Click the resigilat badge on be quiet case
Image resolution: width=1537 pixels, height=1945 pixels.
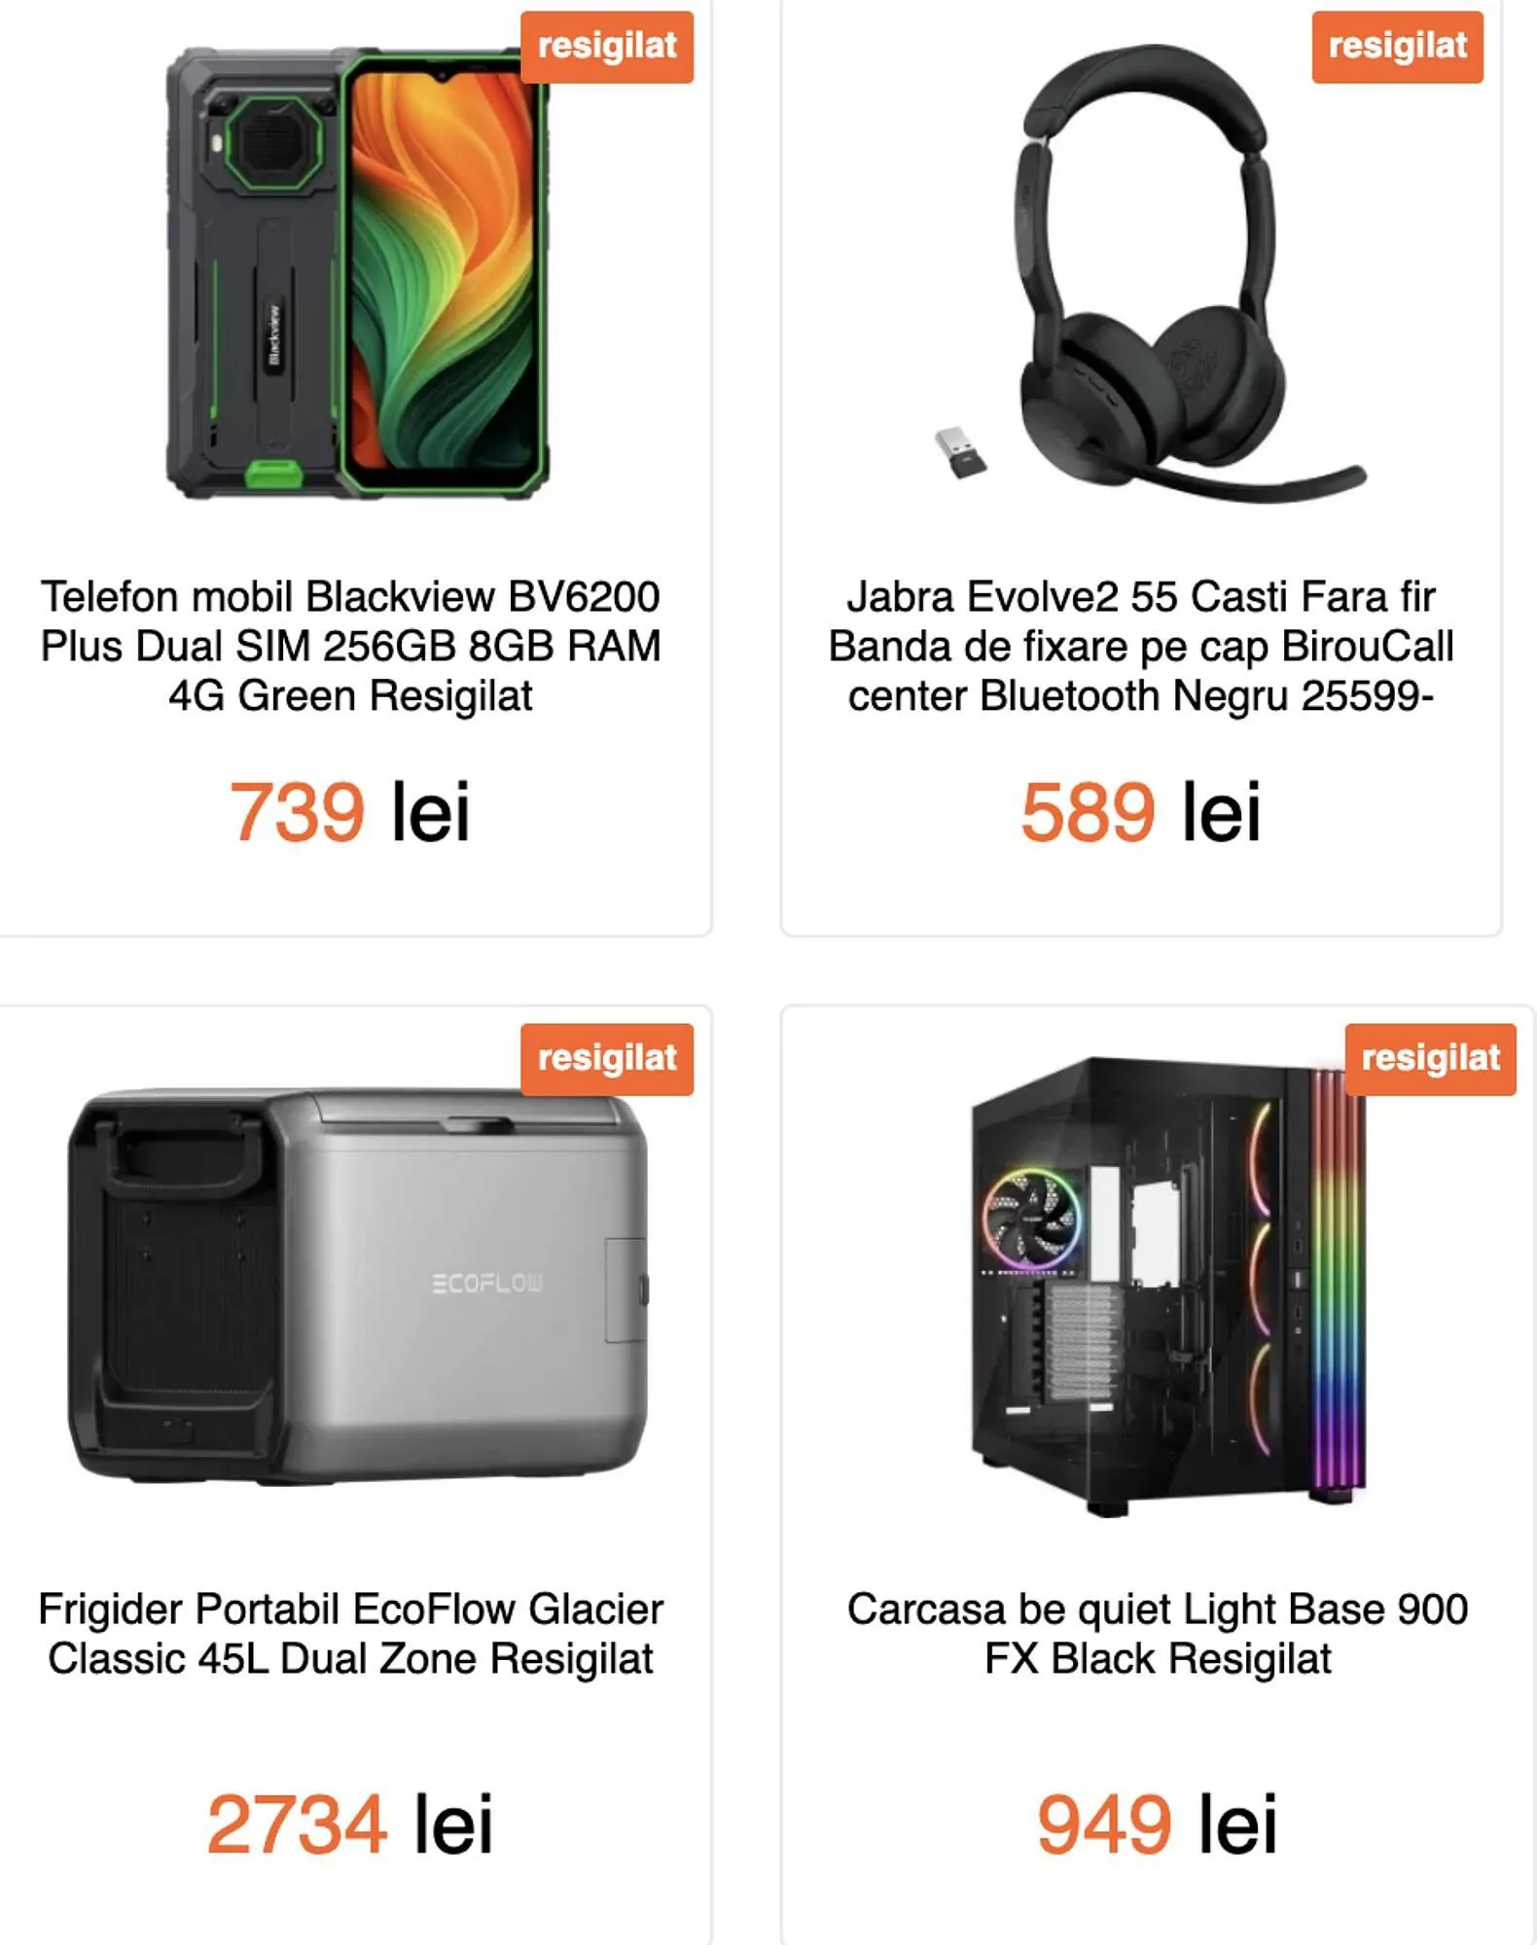[1430, 1059]
